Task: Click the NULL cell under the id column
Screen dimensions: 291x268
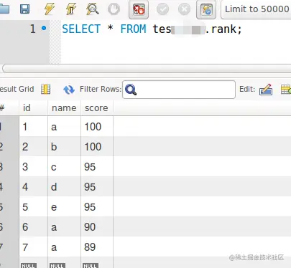Action: pos(29,265)
